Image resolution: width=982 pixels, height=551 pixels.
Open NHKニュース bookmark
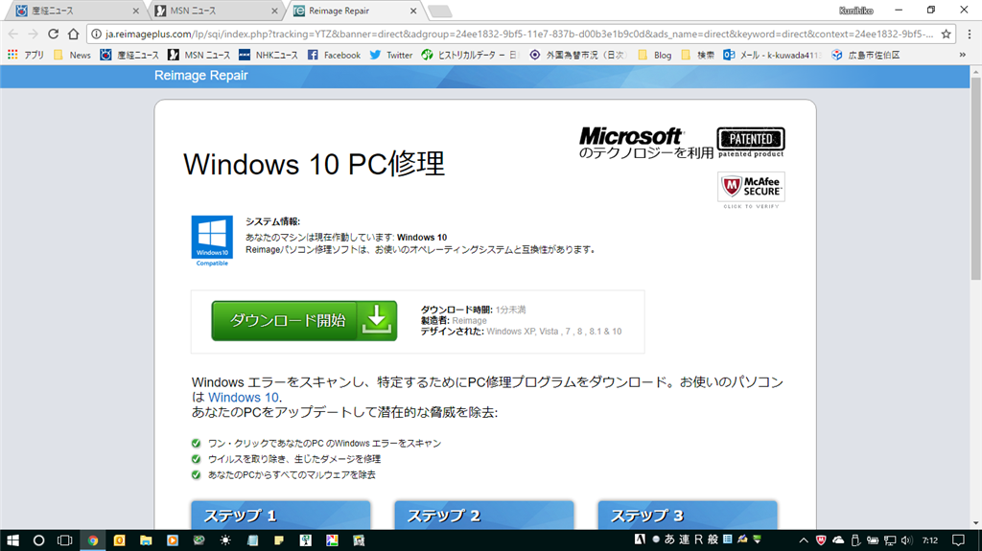point(269,56)
